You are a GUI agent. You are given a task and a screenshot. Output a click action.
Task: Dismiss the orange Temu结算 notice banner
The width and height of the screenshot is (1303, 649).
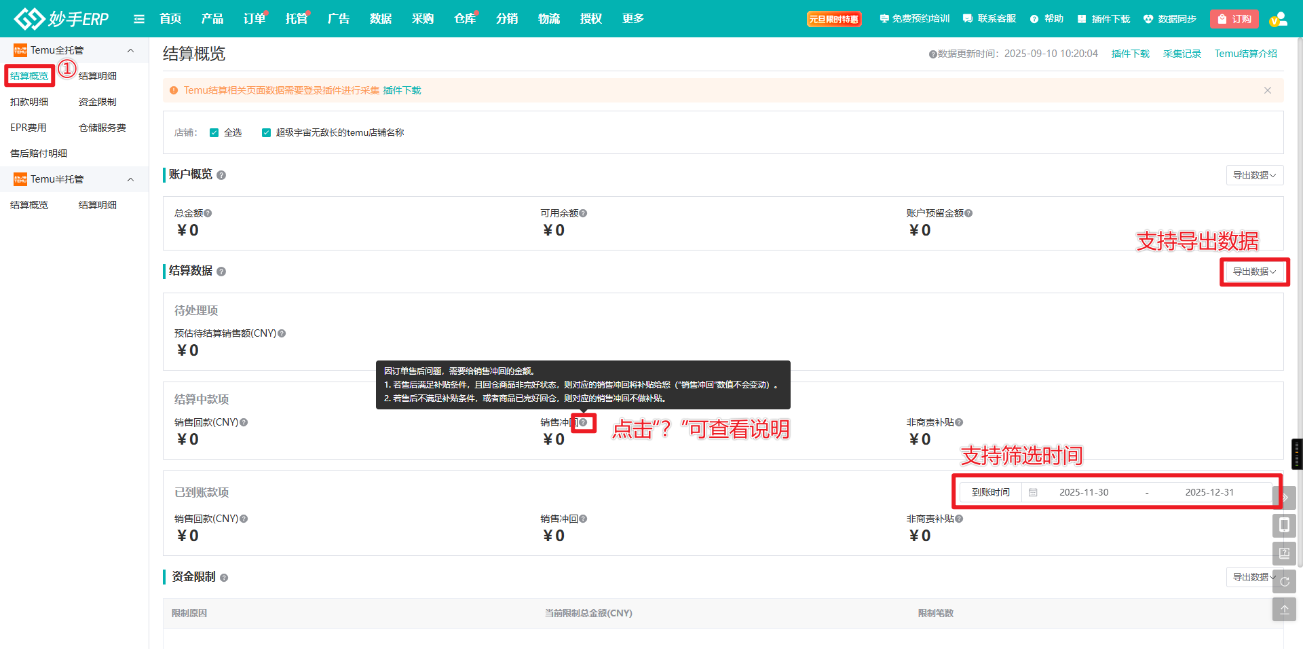click(1267, 90)
